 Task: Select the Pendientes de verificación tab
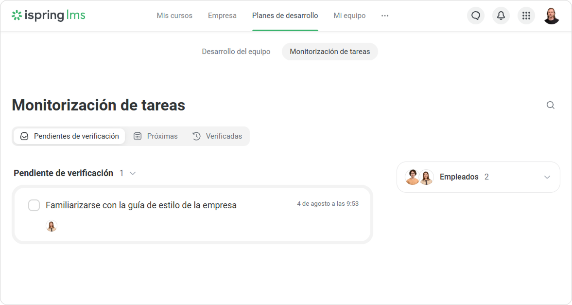point(69,136)
